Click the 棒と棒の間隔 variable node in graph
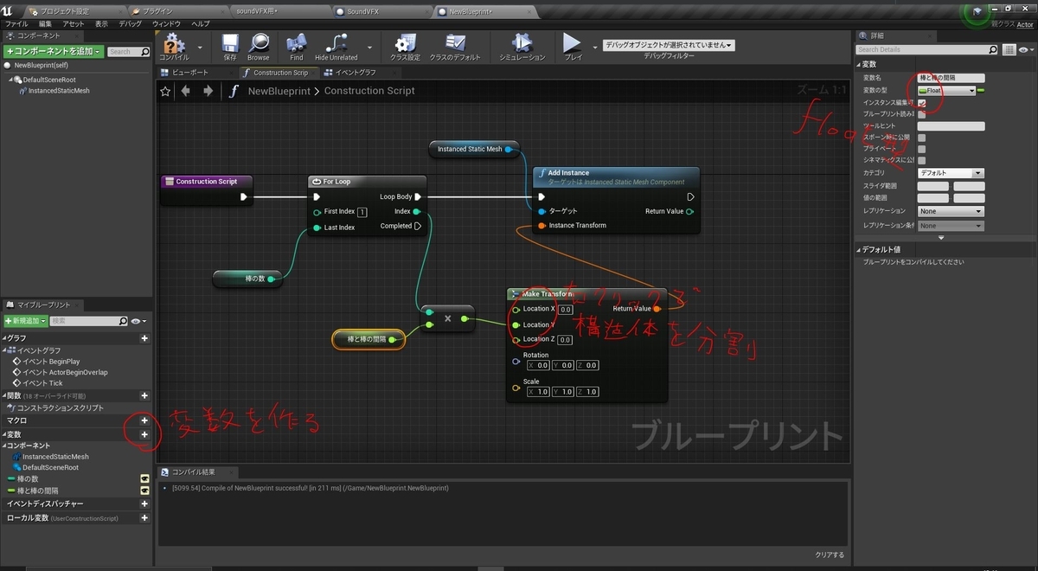This screenshot has width=1038, height=571. [x=368, y=339]
